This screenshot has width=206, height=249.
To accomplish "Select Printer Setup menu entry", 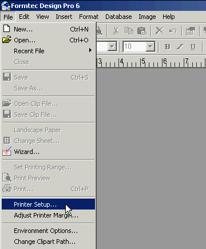I will (x=48, y=204).
